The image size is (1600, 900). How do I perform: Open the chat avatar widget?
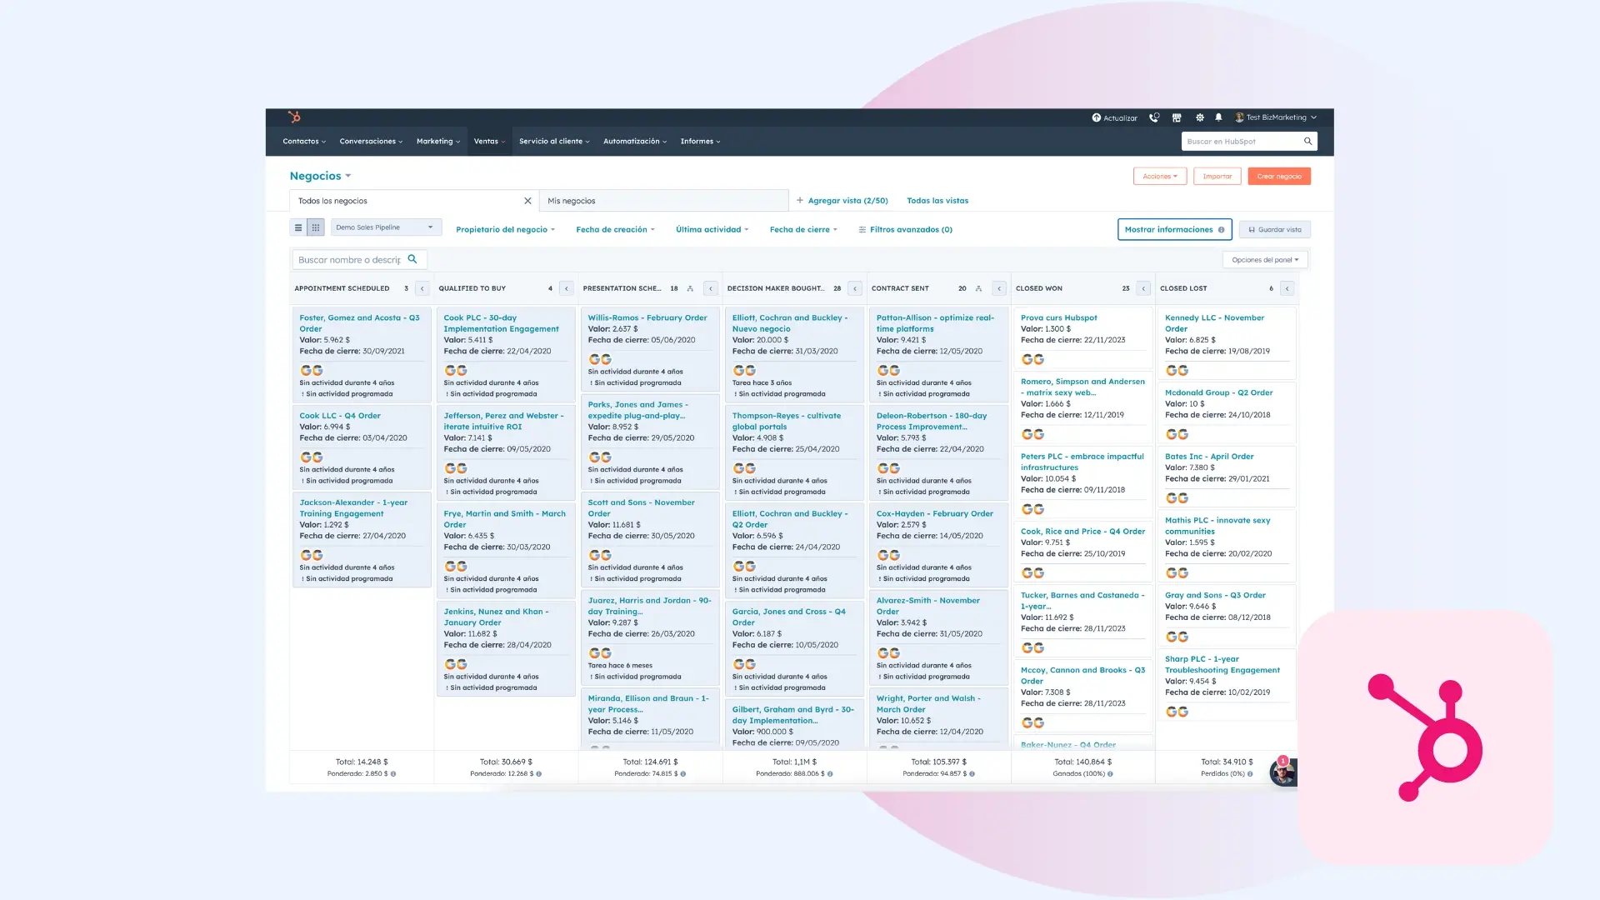coord(1282,772)
